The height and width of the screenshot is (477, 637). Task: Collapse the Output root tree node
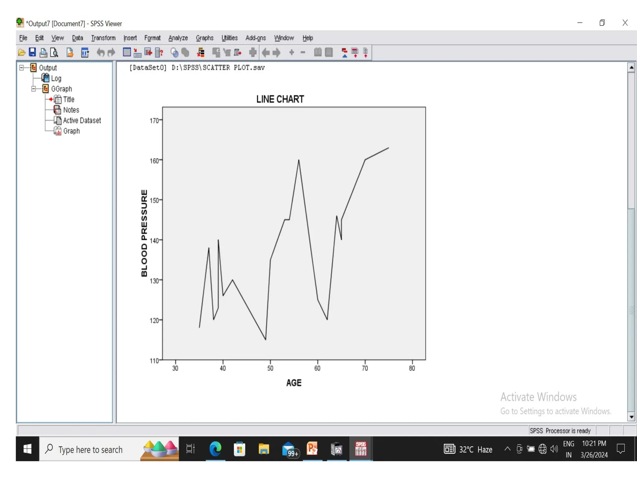21,68
